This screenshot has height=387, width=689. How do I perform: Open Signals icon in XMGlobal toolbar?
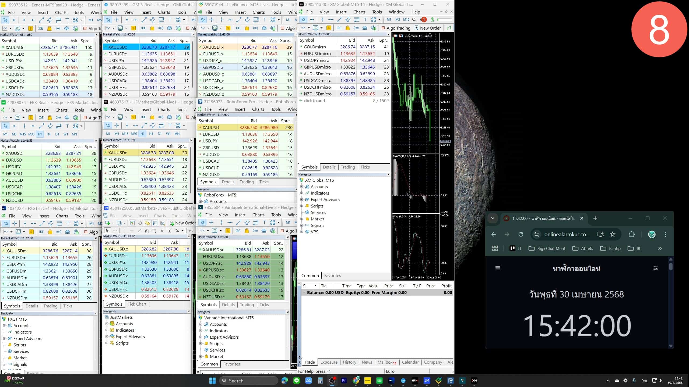click(356, 28)
